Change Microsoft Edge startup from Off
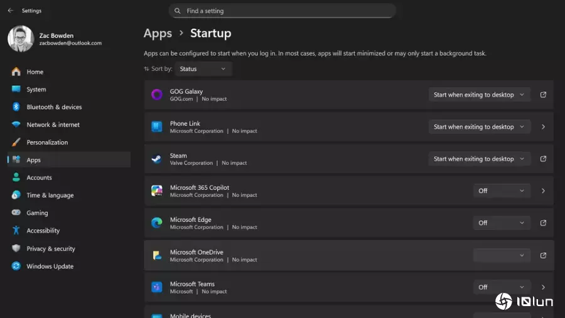The height and width of the screenshot is (318, 565). pos(501,223)
